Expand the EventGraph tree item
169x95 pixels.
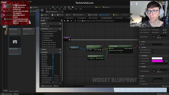(x=41, y=26)
